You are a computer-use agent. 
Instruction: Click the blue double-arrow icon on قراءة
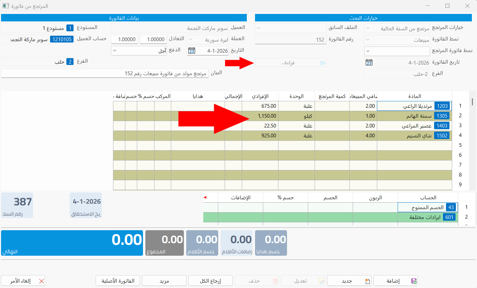coord(323,62)
